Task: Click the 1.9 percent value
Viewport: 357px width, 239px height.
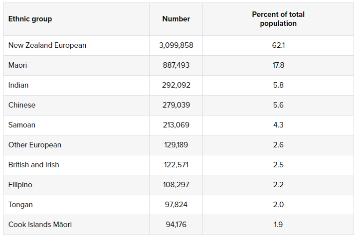Action: pyautogui.click(x=278, y=225)
